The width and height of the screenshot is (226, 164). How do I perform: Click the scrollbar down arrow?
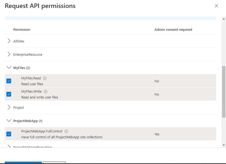(224, 145)
